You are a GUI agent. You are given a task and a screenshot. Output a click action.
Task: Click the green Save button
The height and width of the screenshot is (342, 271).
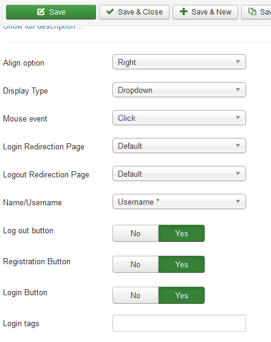coord(51,12)
